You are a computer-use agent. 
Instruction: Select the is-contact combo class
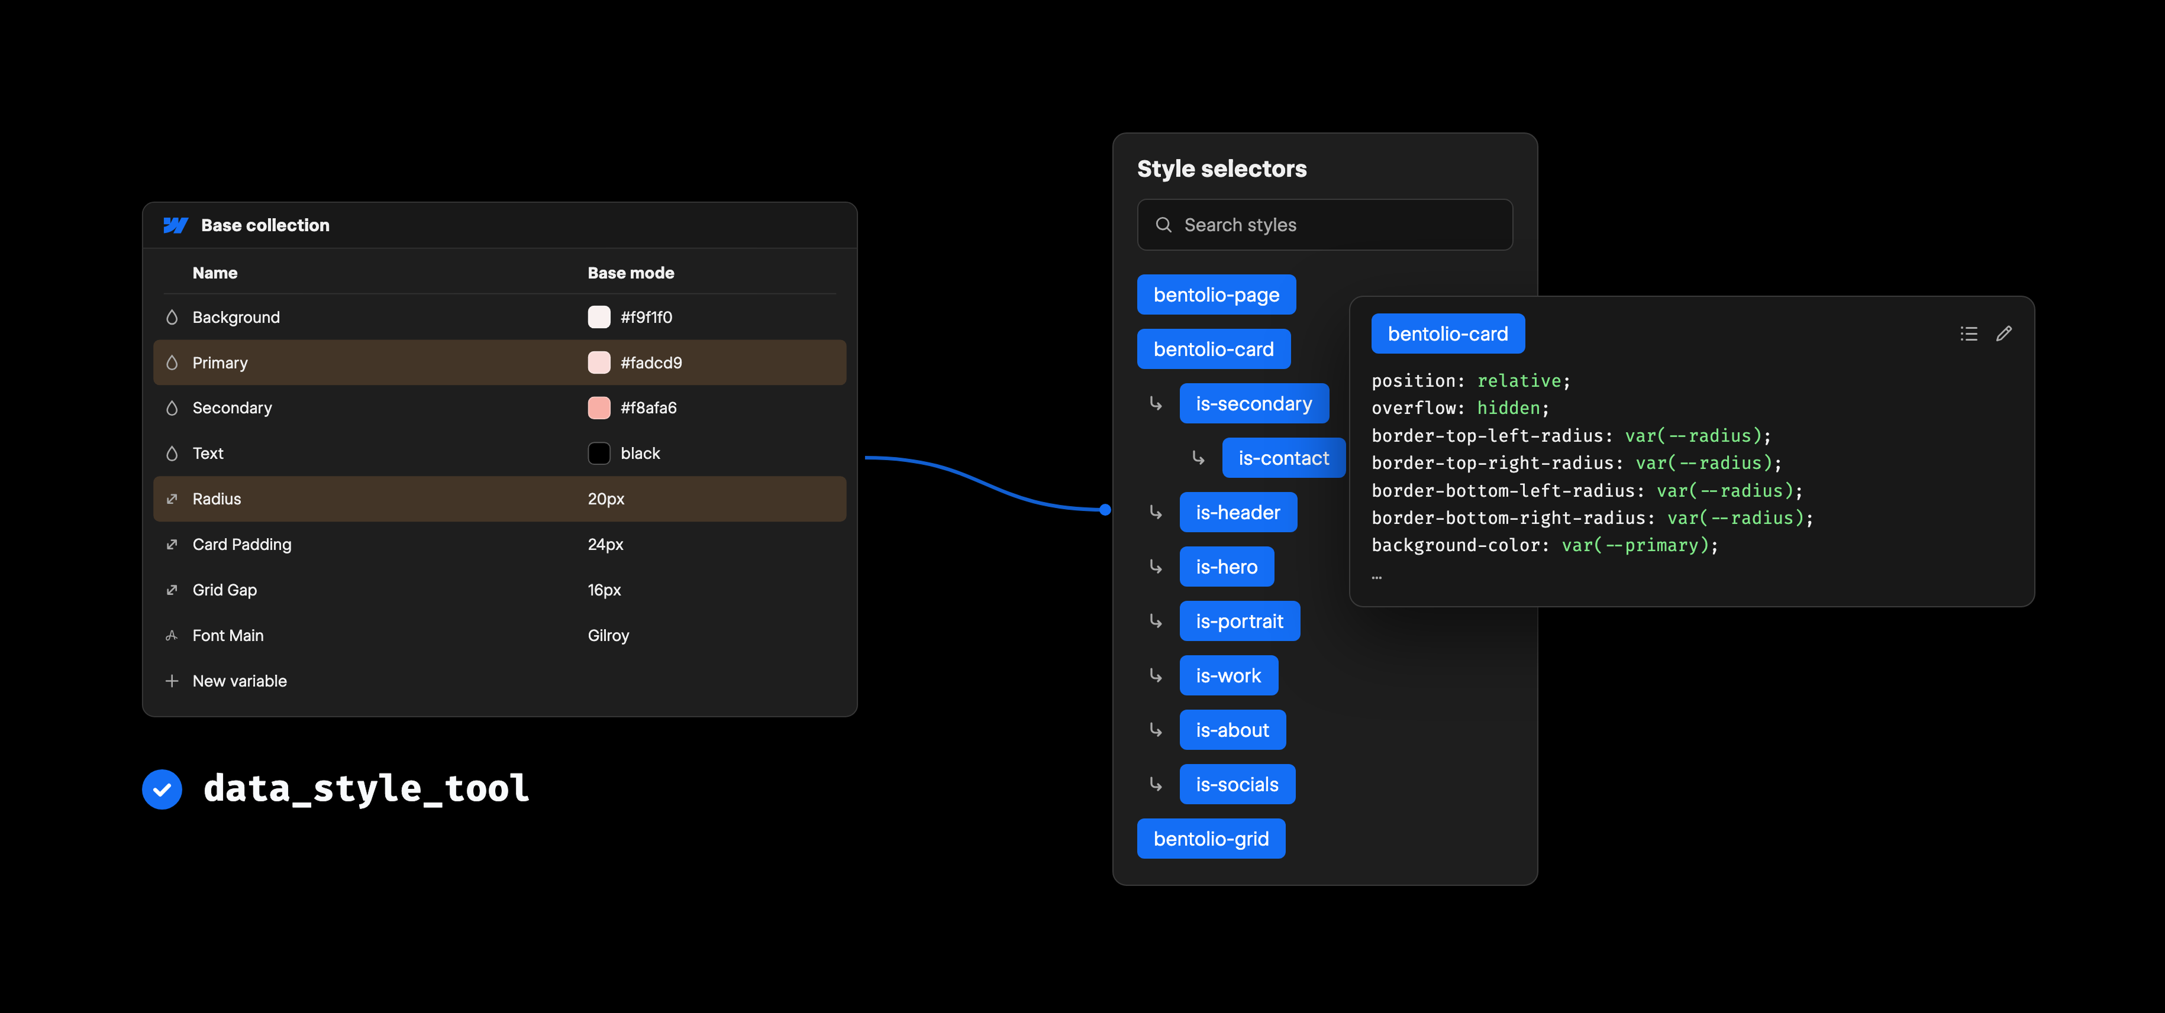[x=1283, y=459]
